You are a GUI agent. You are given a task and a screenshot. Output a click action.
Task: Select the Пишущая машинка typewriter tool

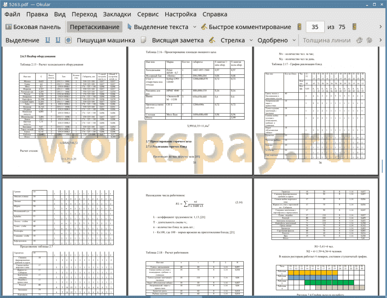(106, 40)
